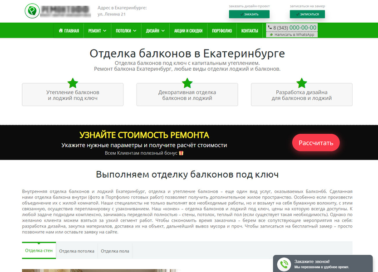This screenshot has width=378, height=272.
Task: Click the WhatsApp icon in the header
Action: pos(272,35)
